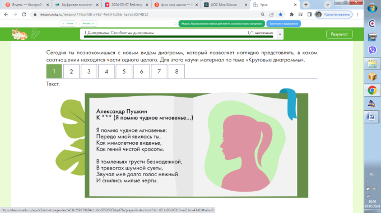Open Viber from the taskbar
The width and height of the screenshot is (381, 213).
(x=372, y=50)
